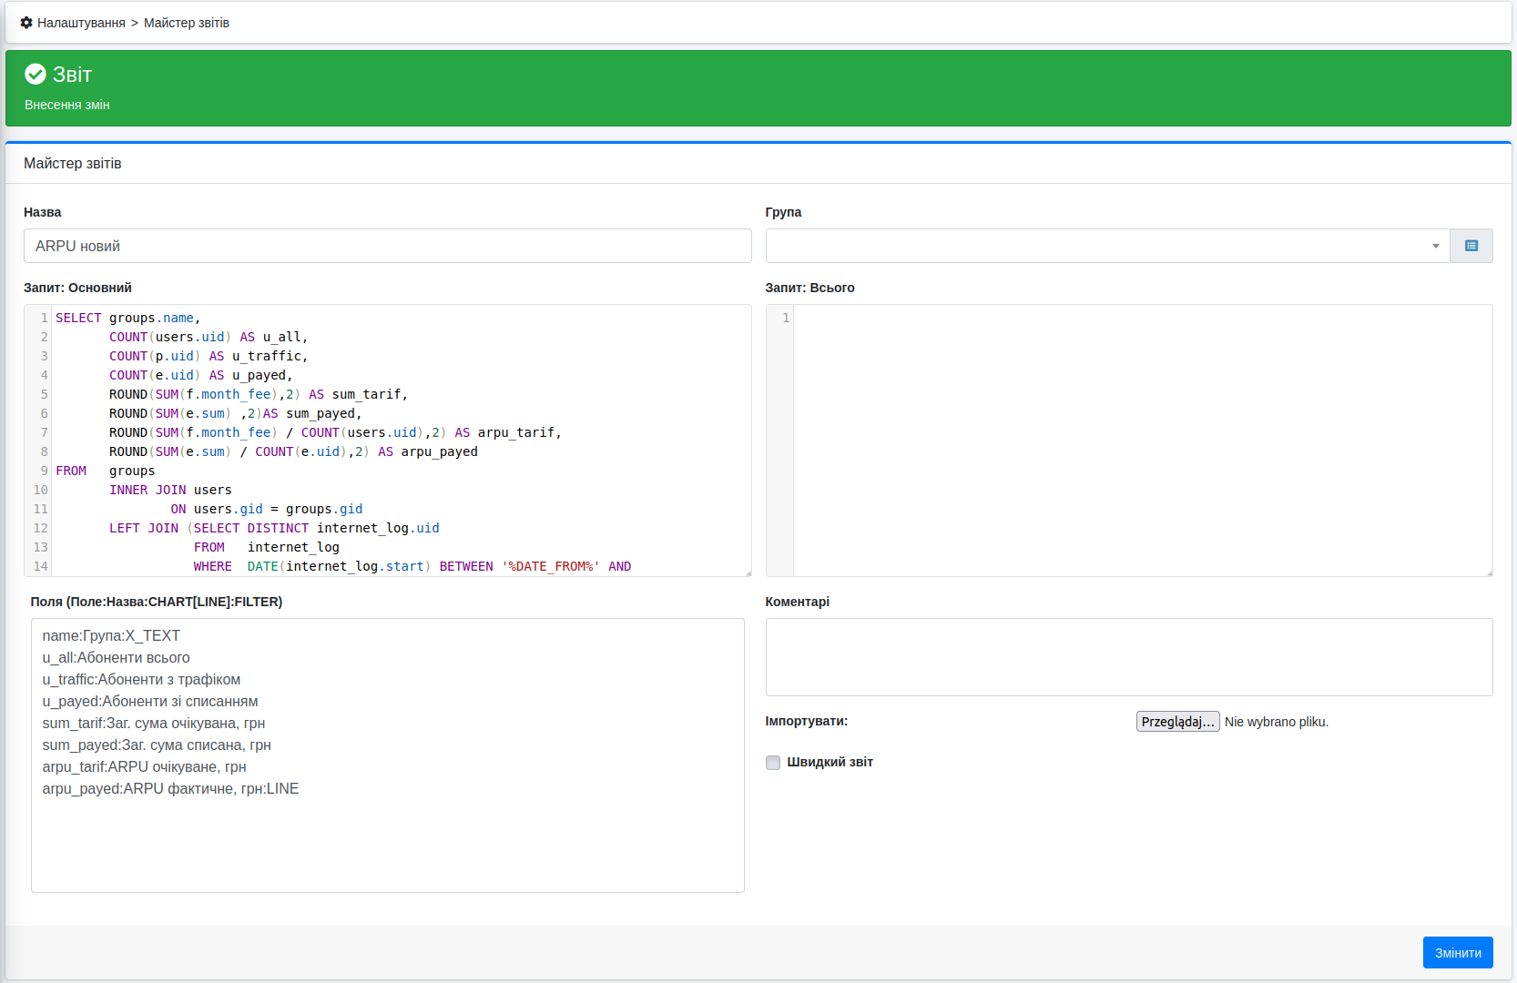Open the Майстер звітів breadcrumb item

point(186,23)
